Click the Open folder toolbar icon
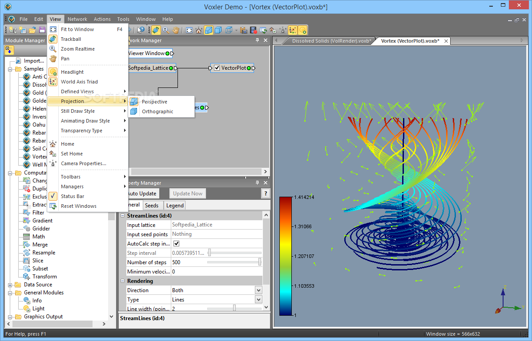Viewport: 532px width, 341px height. [32, 30]
